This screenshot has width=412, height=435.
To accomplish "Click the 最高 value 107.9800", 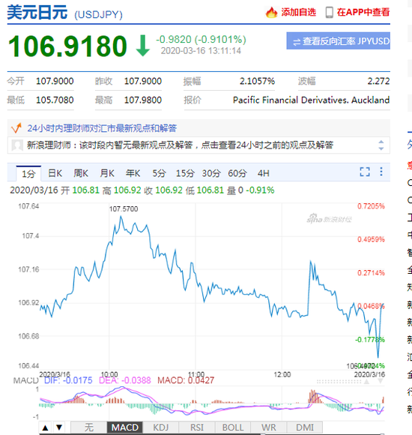I will (142, 100).
